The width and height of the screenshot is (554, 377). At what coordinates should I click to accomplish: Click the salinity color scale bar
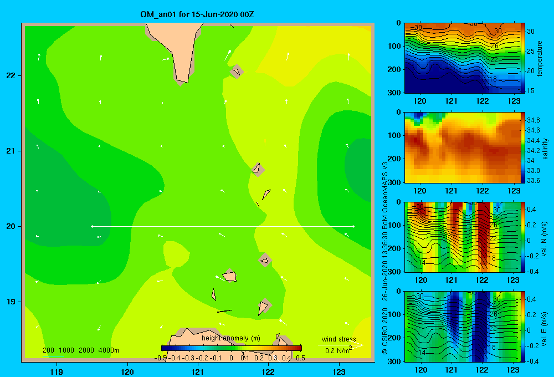click(x=523, y=147)
